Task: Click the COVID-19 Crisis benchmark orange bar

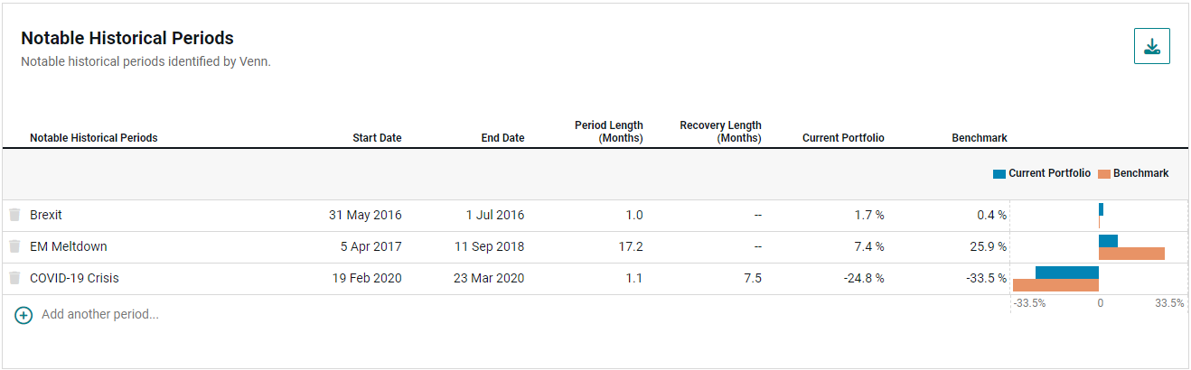Action: 1055,285
